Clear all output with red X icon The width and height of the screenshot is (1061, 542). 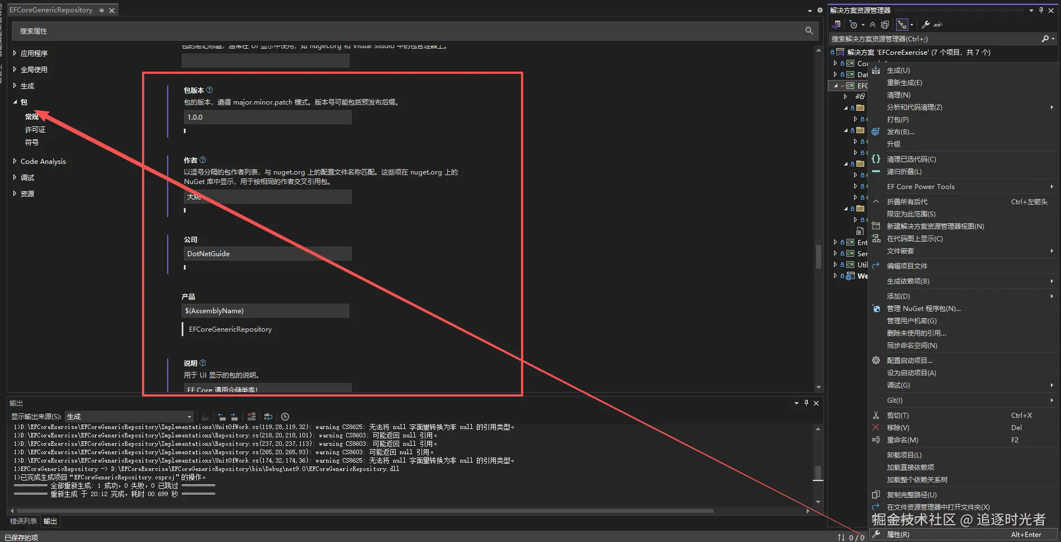tap(252, 417)
